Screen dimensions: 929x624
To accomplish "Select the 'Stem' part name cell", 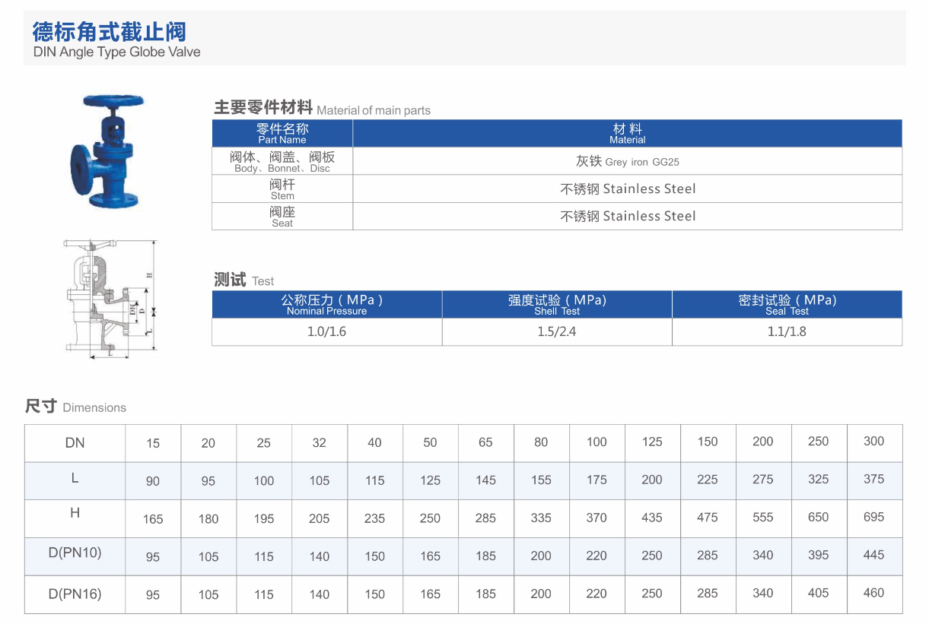I will coord(282,188).
